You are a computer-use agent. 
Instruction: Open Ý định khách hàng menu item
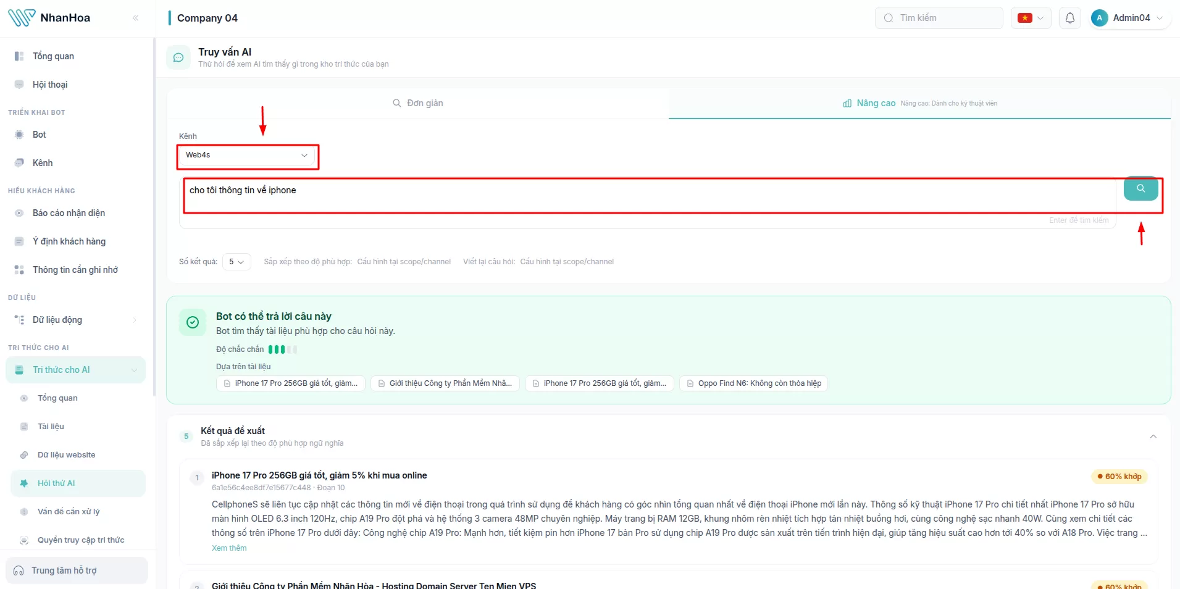coord(77,241)
